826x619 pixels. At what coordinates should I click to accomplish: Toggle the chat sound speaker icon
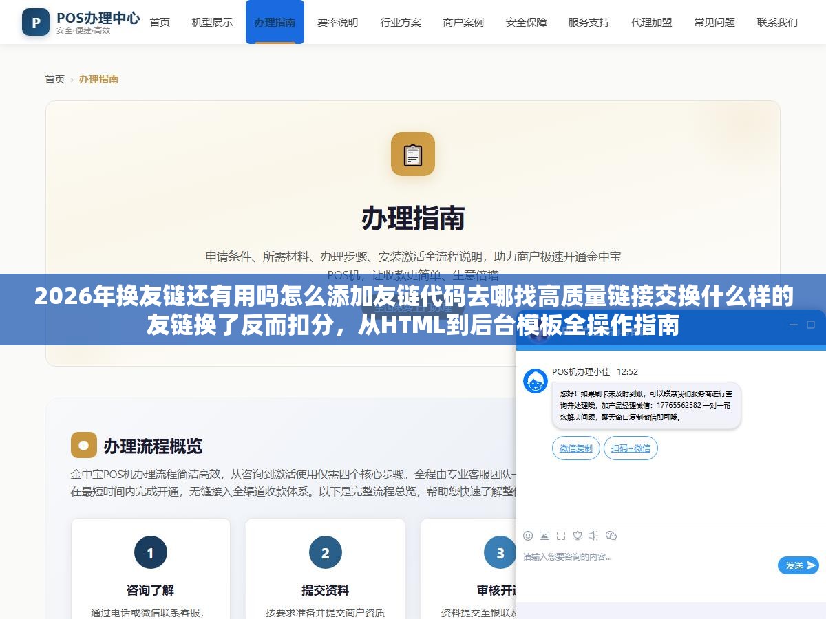click(593, 536)
